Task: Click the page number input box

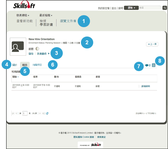Action: [25, 113]
